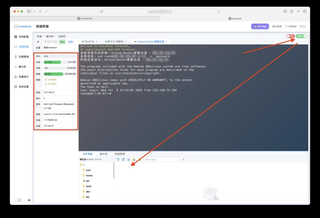Expand the 功能项 dropdown menu
The height and width of the screenshot is (218, 320).
(x=63, y=36)
